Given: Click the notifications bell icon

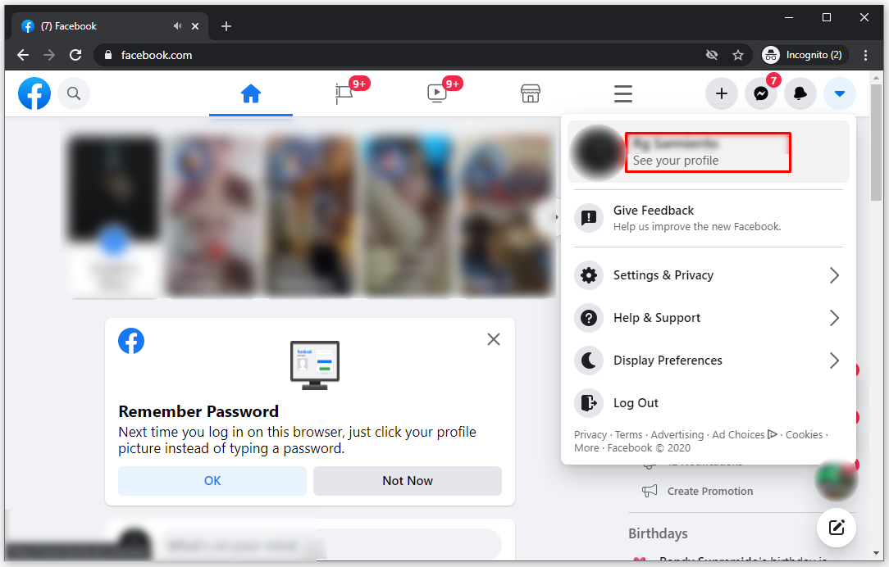Looking at the screenshot, I should point(800,94).
